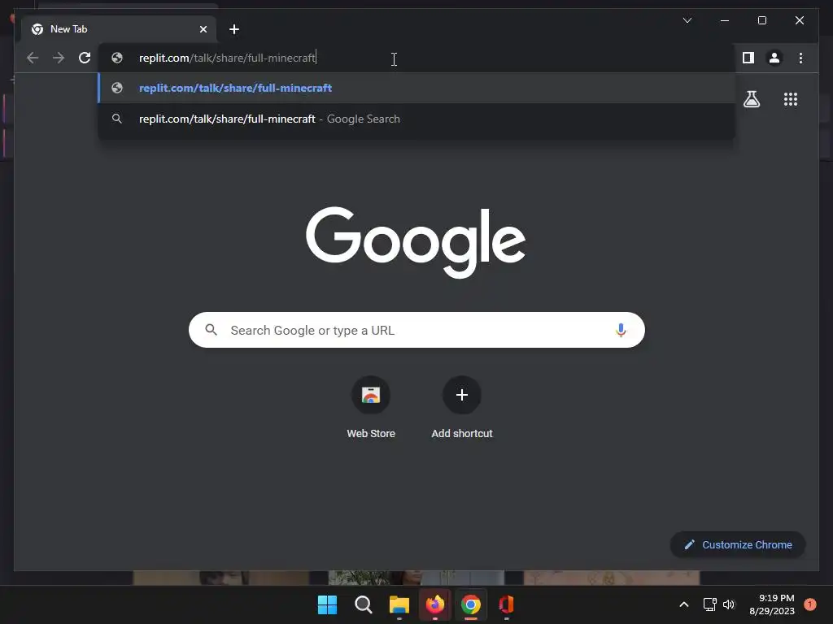Click the Chrome back arrow

click(33, 58)
